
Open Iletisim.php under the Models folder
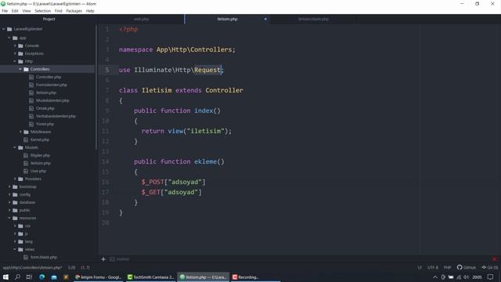click(41, 164)
